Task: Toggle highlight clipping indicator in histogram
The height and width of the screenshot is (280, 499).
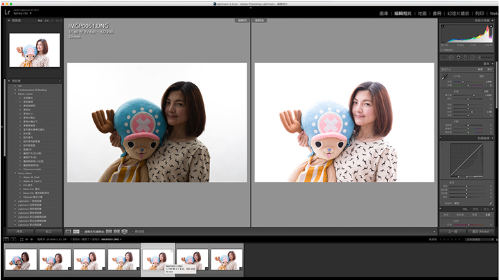Action: click(x=491, y=26)
